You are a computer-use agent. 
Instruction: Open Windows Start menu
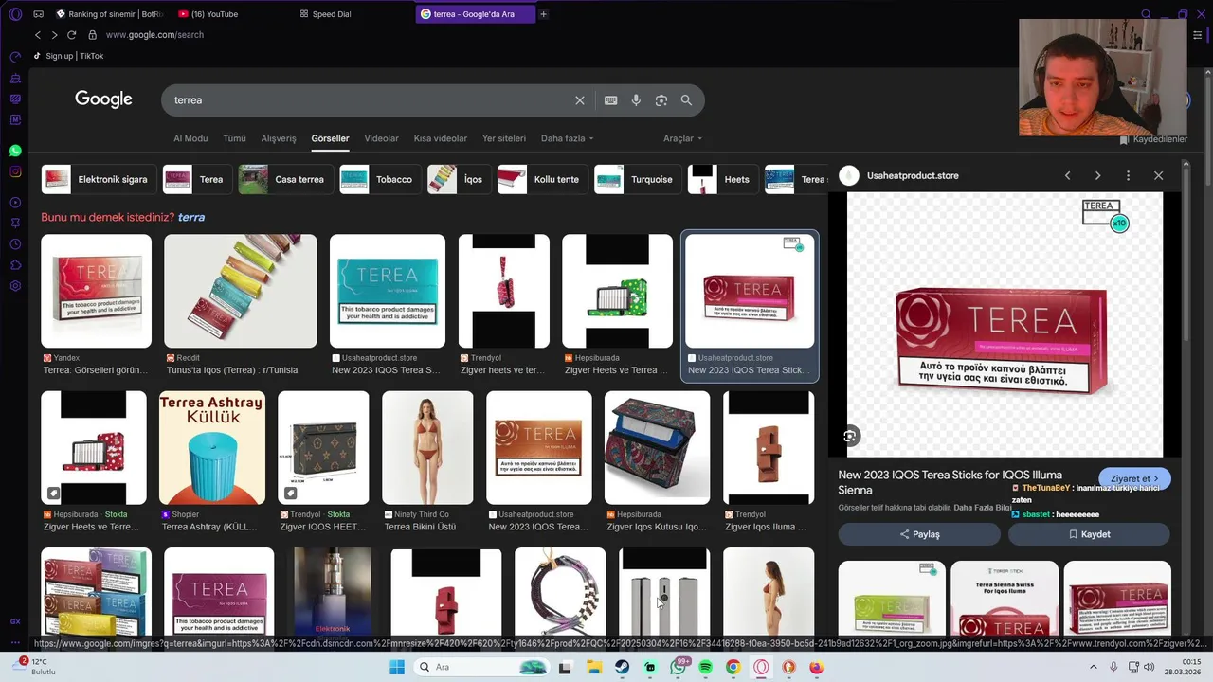point(397,667)
